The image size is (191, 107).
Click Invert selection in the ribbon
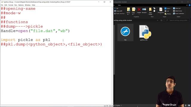[178, 13]
